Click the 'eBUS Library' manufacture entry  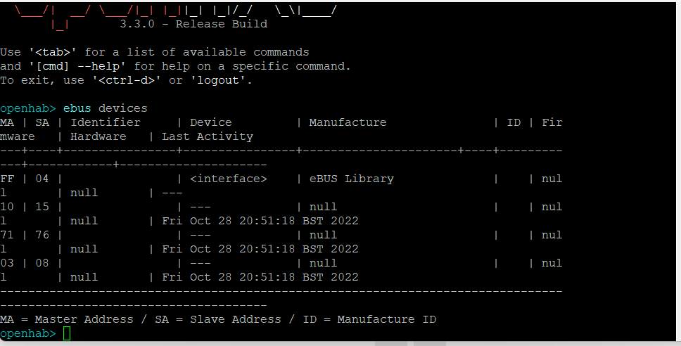point(352,179)
